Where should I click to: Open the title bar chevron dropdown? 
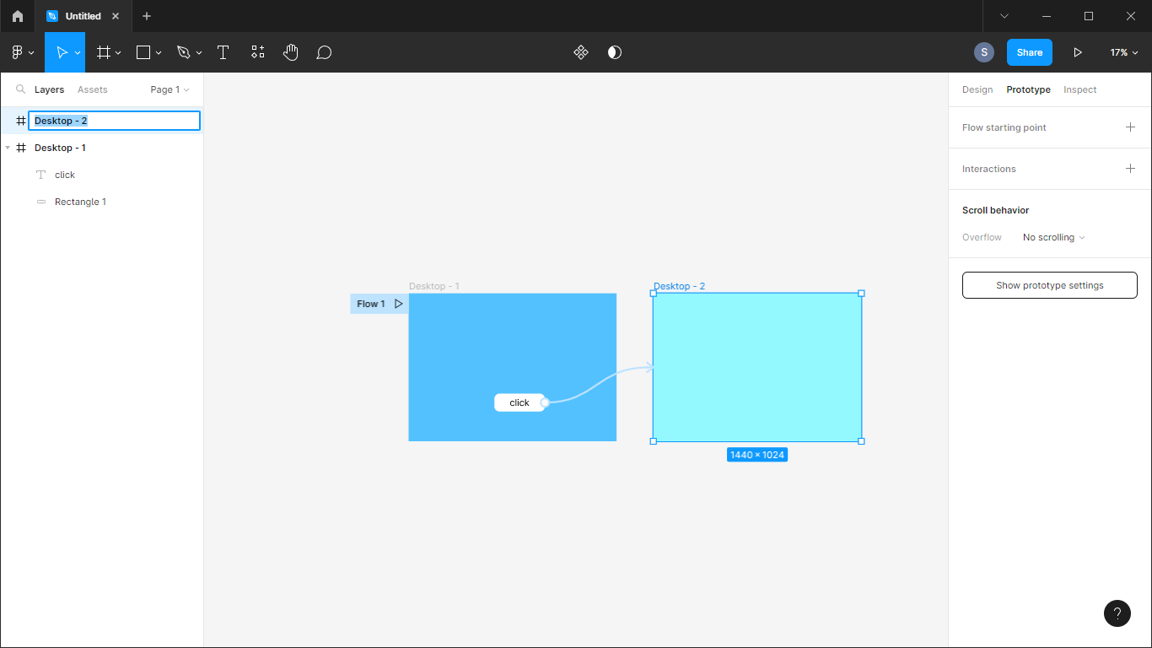tap(1004, 16)
